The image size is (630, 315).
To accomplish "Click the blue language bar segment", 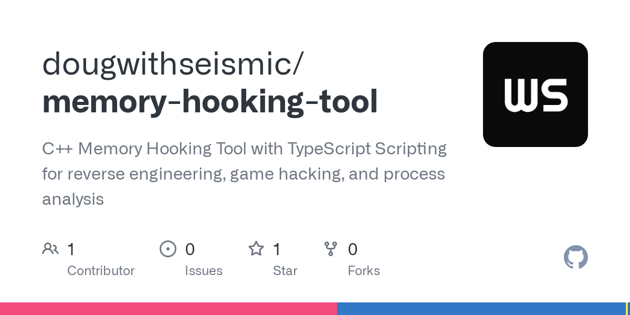I will coord(481,309).
